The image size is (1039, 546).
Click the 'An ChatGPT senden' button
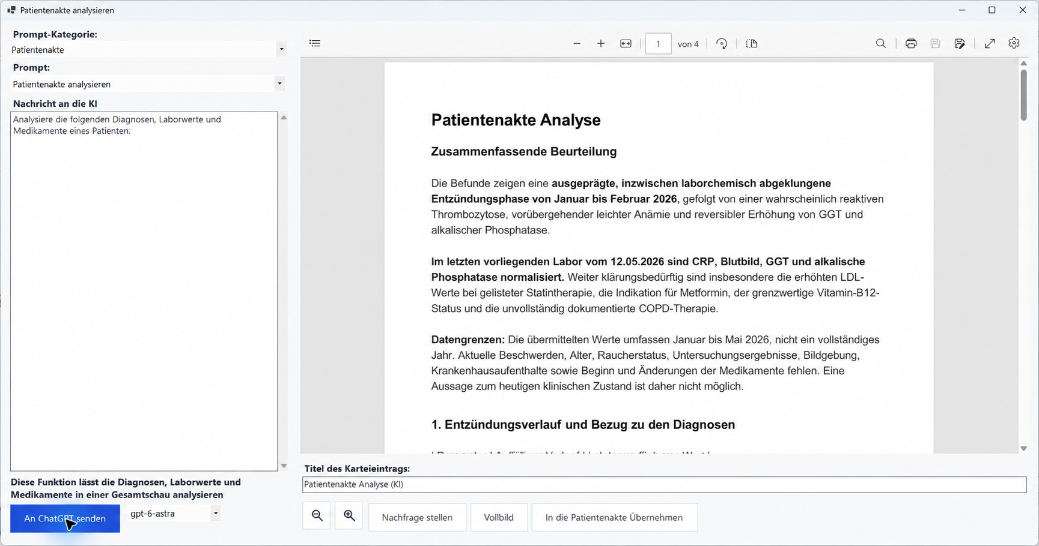point(65,518)
